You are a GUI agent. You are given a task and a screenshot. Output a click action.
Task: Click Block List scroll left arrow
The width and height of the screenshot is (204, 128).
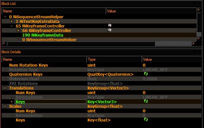point(4,43)
